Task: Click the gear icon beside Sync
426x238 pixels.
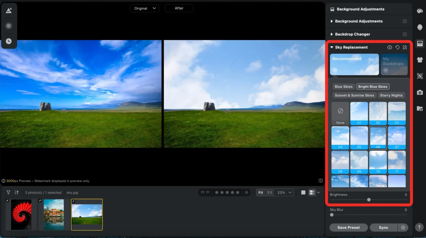Action: (x=403, y=227)
